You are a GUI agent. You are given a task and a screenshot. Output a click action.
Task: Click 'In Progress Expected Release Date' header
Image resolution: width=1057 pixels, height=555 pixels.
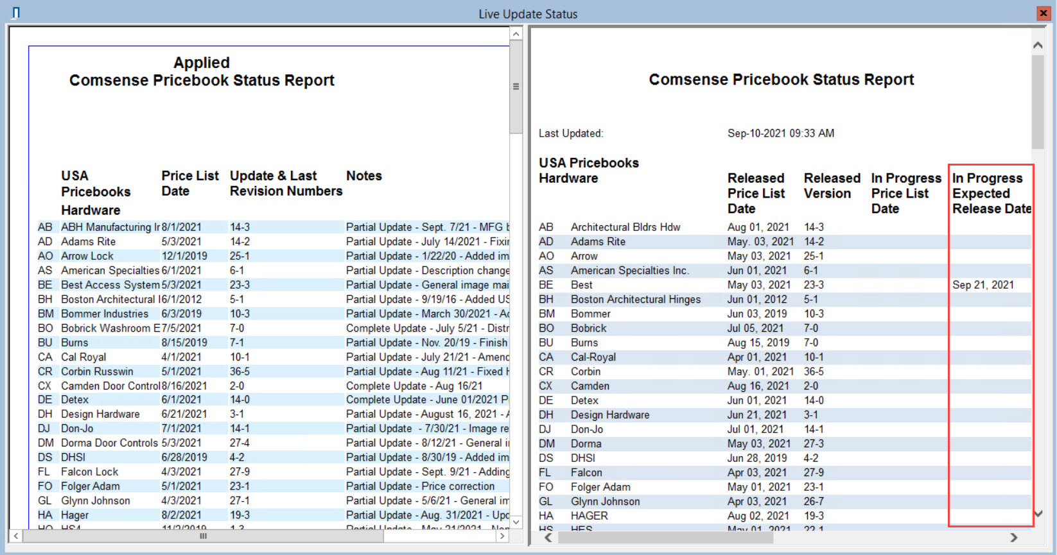coord(991,193)
